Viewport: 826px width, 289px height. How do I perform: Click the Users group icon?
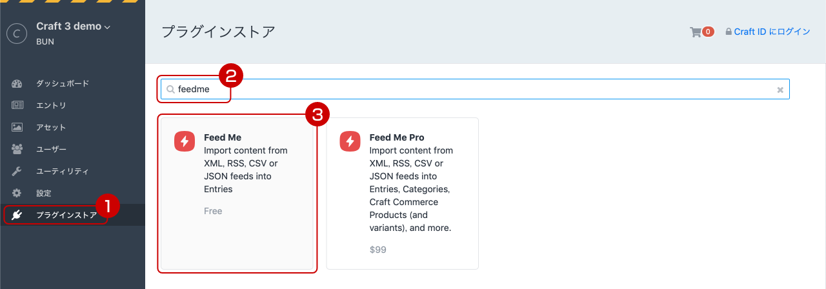coord(17,150)
